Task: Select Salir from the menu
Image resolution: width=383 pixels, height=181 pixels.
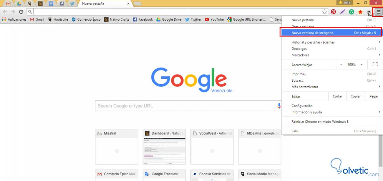Action: tap(332, 131)
